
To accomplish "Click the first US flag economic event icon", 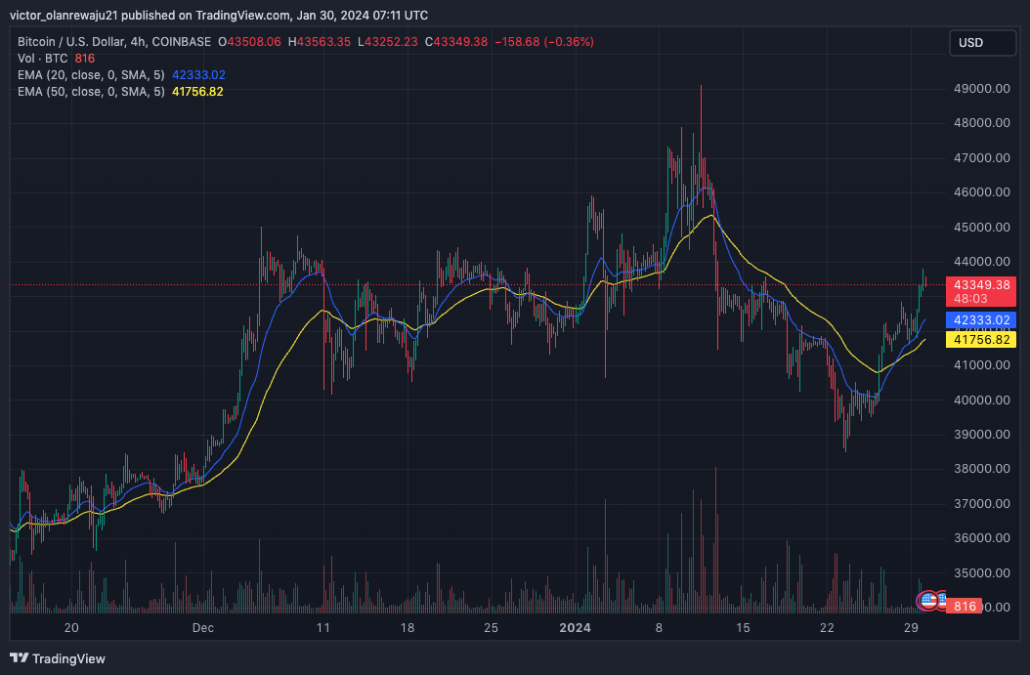I will coord(927,600).
